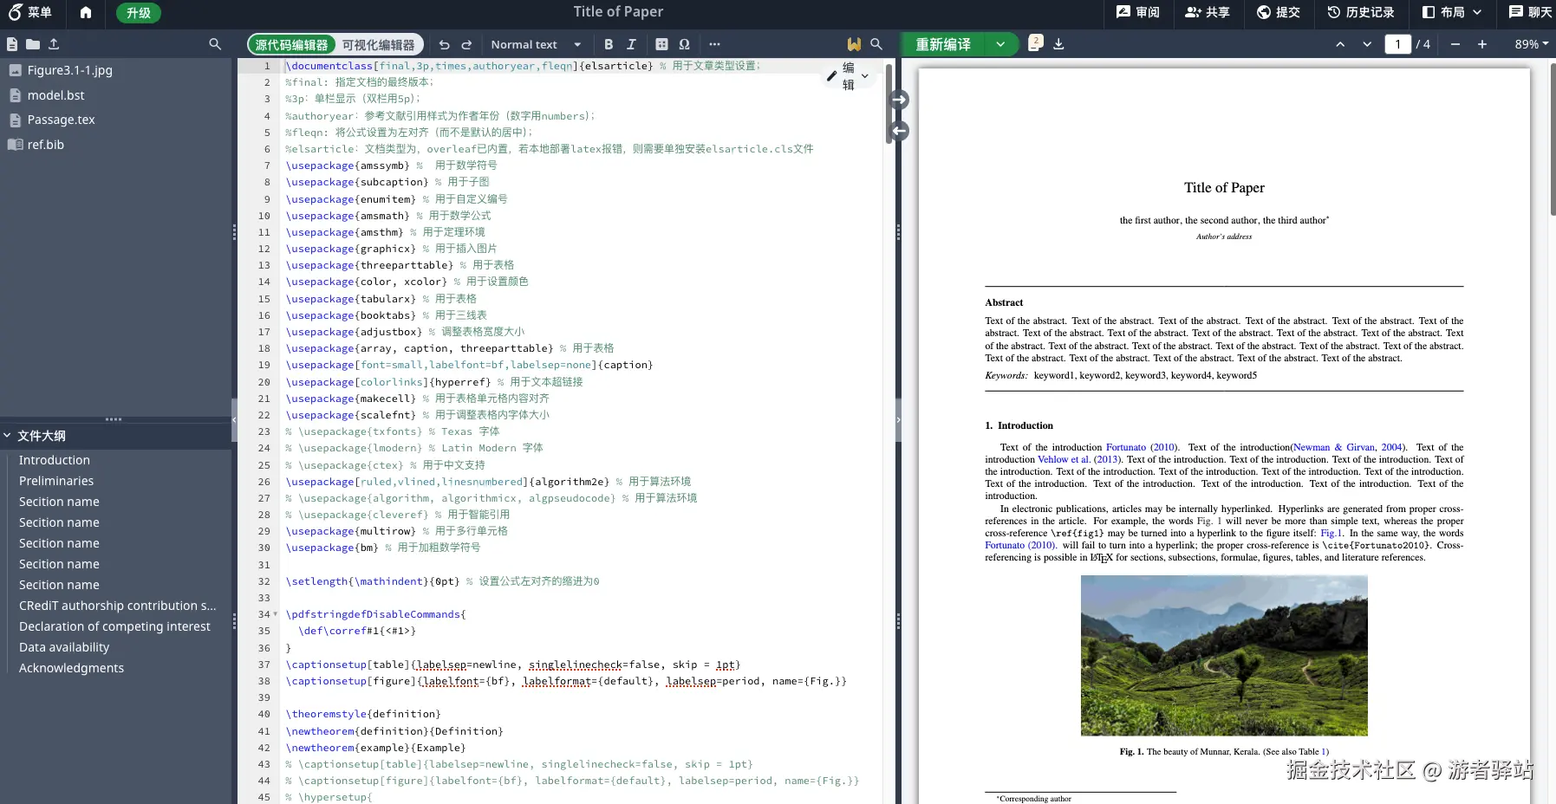Open the 审阅 review panel
The height and width of the screenshot is (804, 1556).
pos(1137,12)
